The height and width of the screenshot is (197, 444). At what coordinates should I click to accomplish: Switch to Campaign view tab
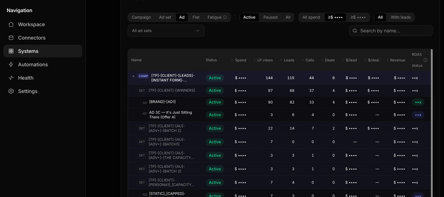click(141, 17)
